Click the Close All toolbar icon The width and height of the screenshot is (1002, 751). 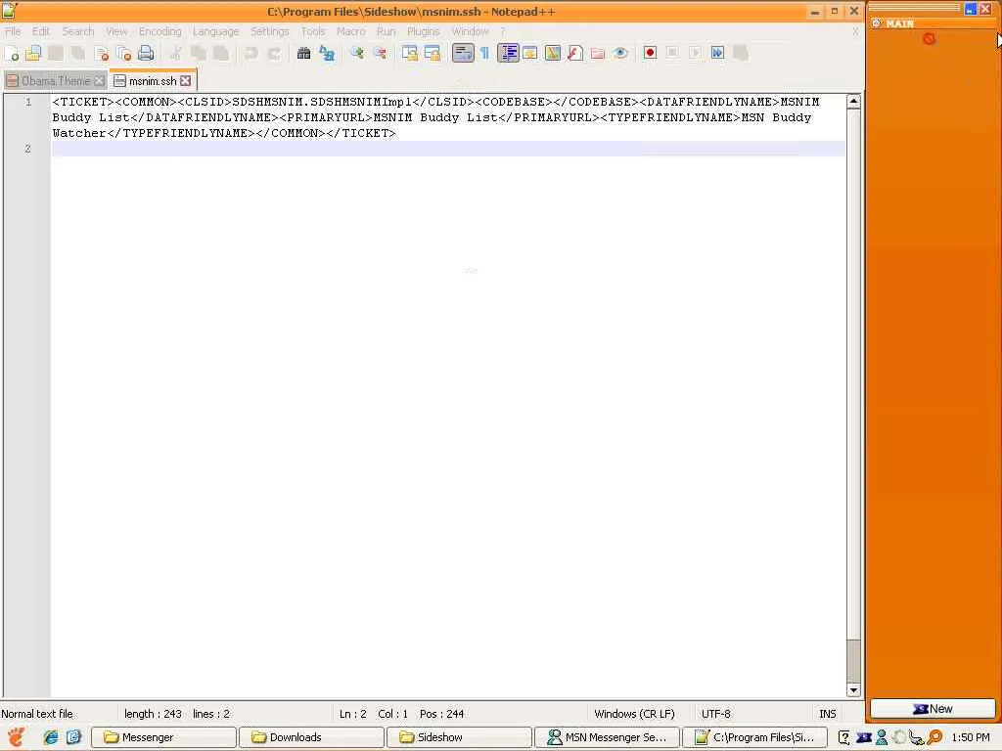[123, 53]
